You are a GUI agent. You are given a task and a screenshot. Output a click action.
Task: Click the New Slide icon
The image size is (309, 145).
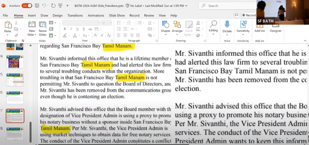tap(32, 25)
